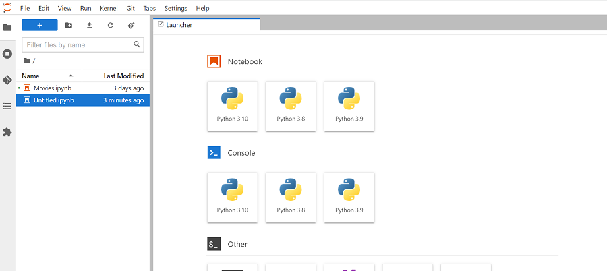This screenshot has width=607, height=271.
Task: Open the Tabs menu
Action: [150, 8]
